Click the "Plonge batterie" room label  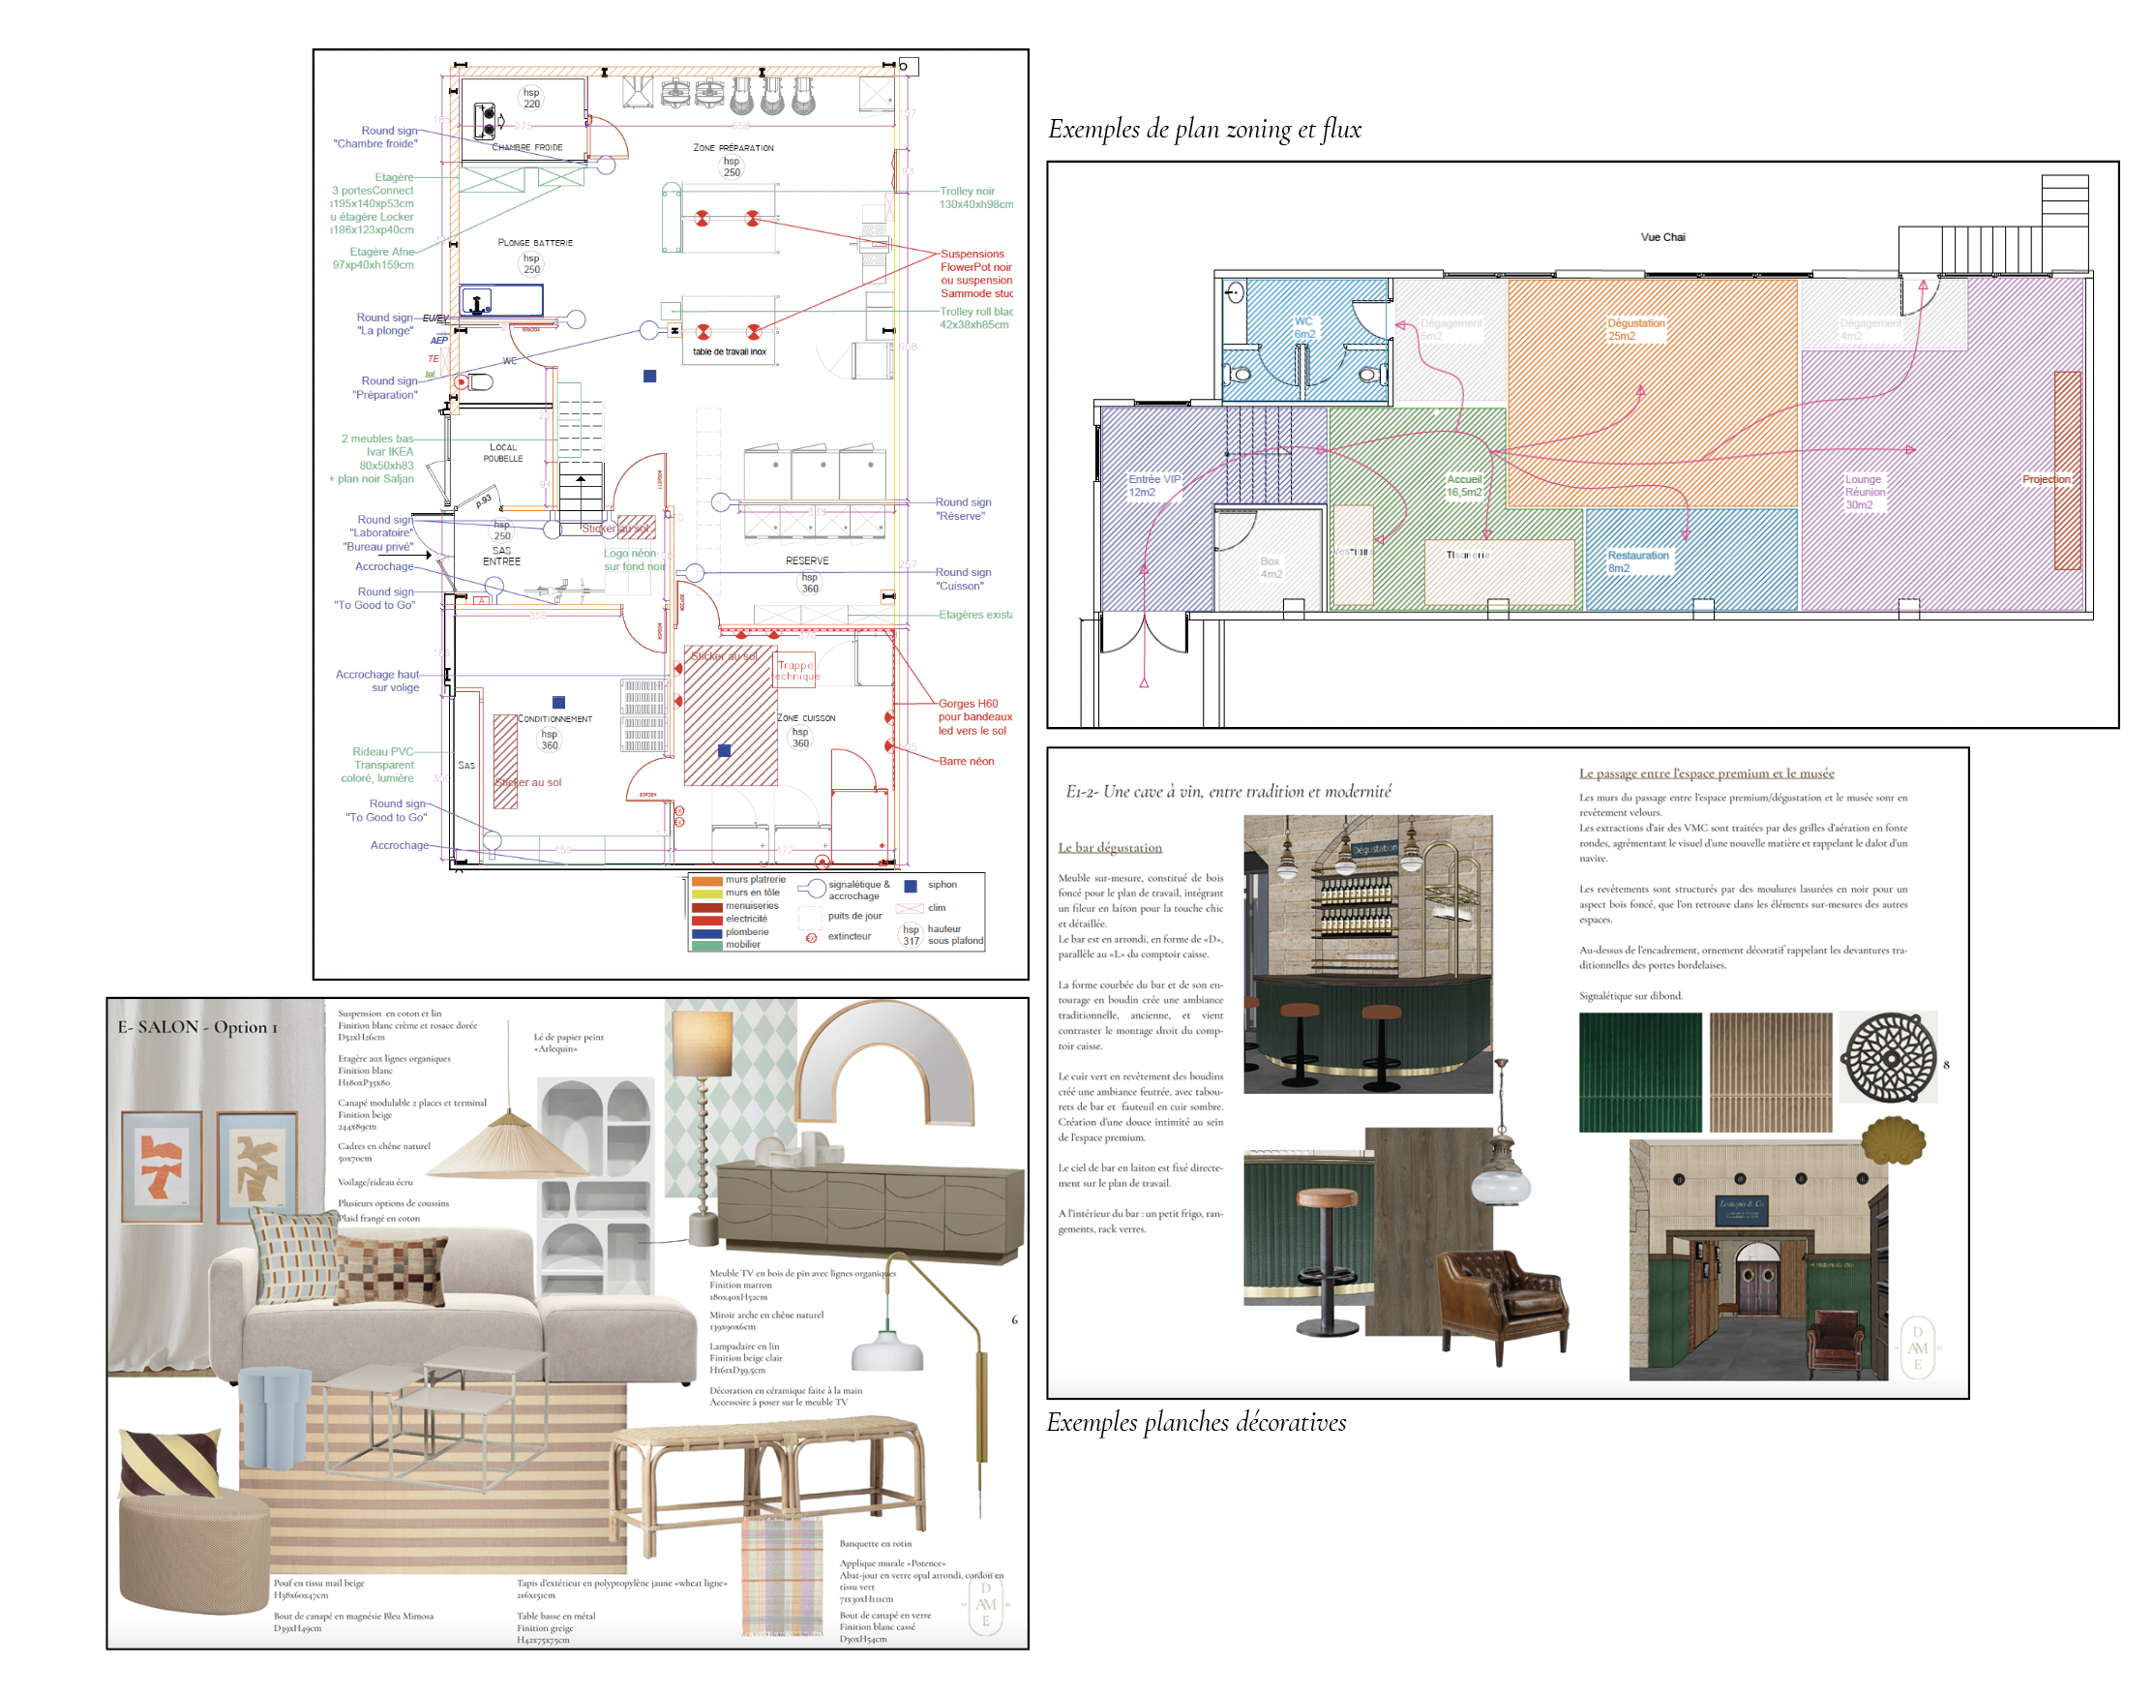535,242
